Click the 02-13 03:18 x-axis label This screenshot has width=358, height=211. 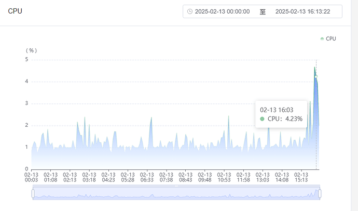89,177
